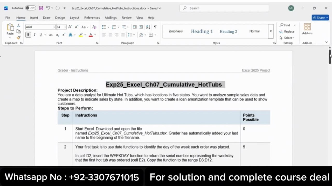Screen dimensions: 332x186
Task: Open the View tab
Action: coord(140,18)
